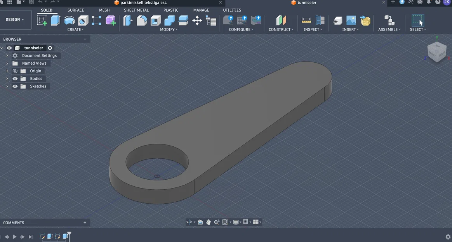Select the Revolve tool icon
Viewport: 452px width, 242px height.
tap(69, 21)
